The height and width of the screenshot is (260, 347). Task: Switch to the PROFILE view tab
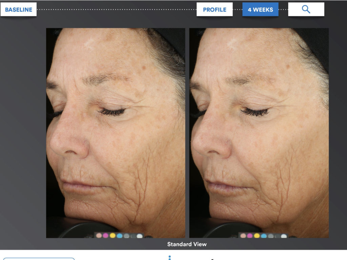coord(215,9)
